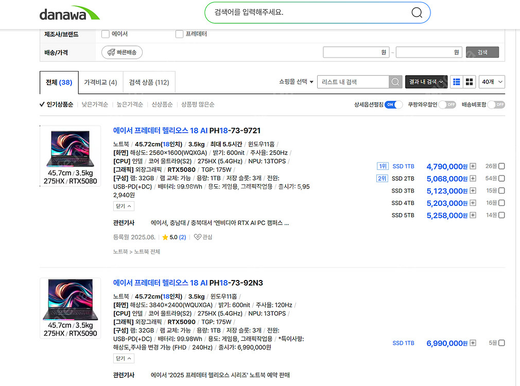Click the 관심 heart icon
The height and width of the screenshot is (386, 520).
coord(197,237)
